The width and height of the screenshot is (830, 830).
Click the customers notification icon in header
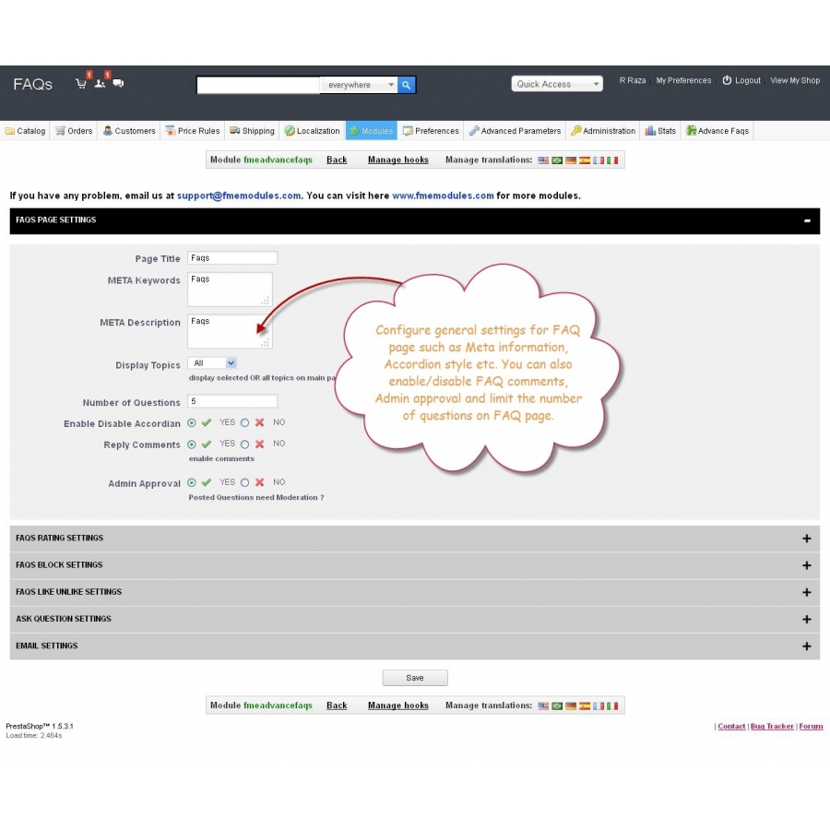pyautogui.click(x=100, y=83)
